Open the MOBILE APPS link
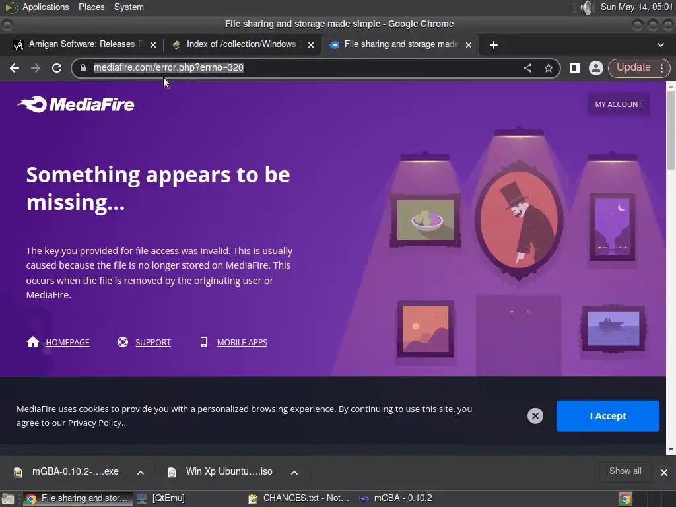 (x=242, y=343)
